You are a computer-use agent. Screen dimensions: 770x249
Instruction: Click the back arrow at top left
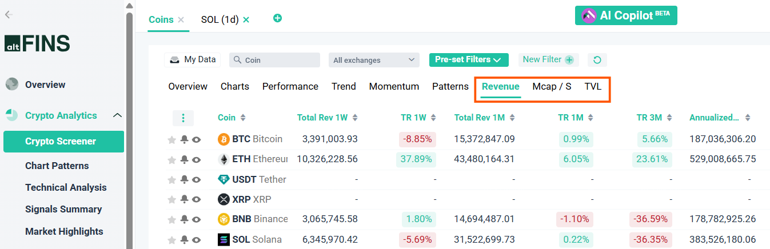[9, 15]
